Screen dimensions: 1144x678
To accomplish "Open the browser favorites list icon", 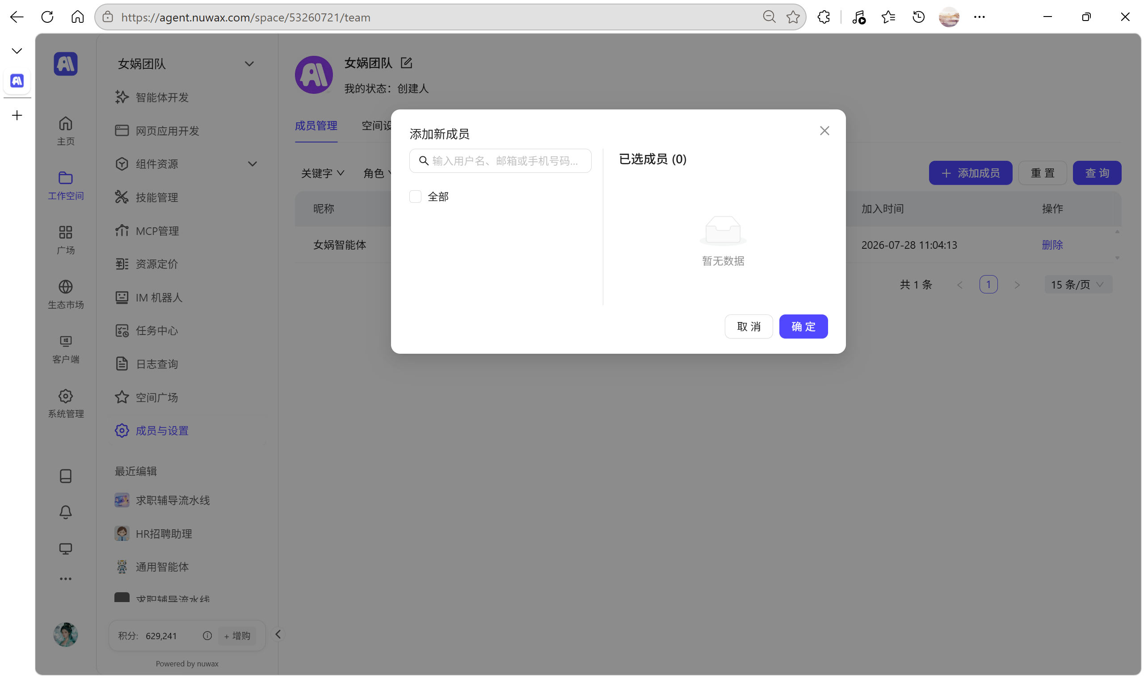I will [x=888, y=17].
